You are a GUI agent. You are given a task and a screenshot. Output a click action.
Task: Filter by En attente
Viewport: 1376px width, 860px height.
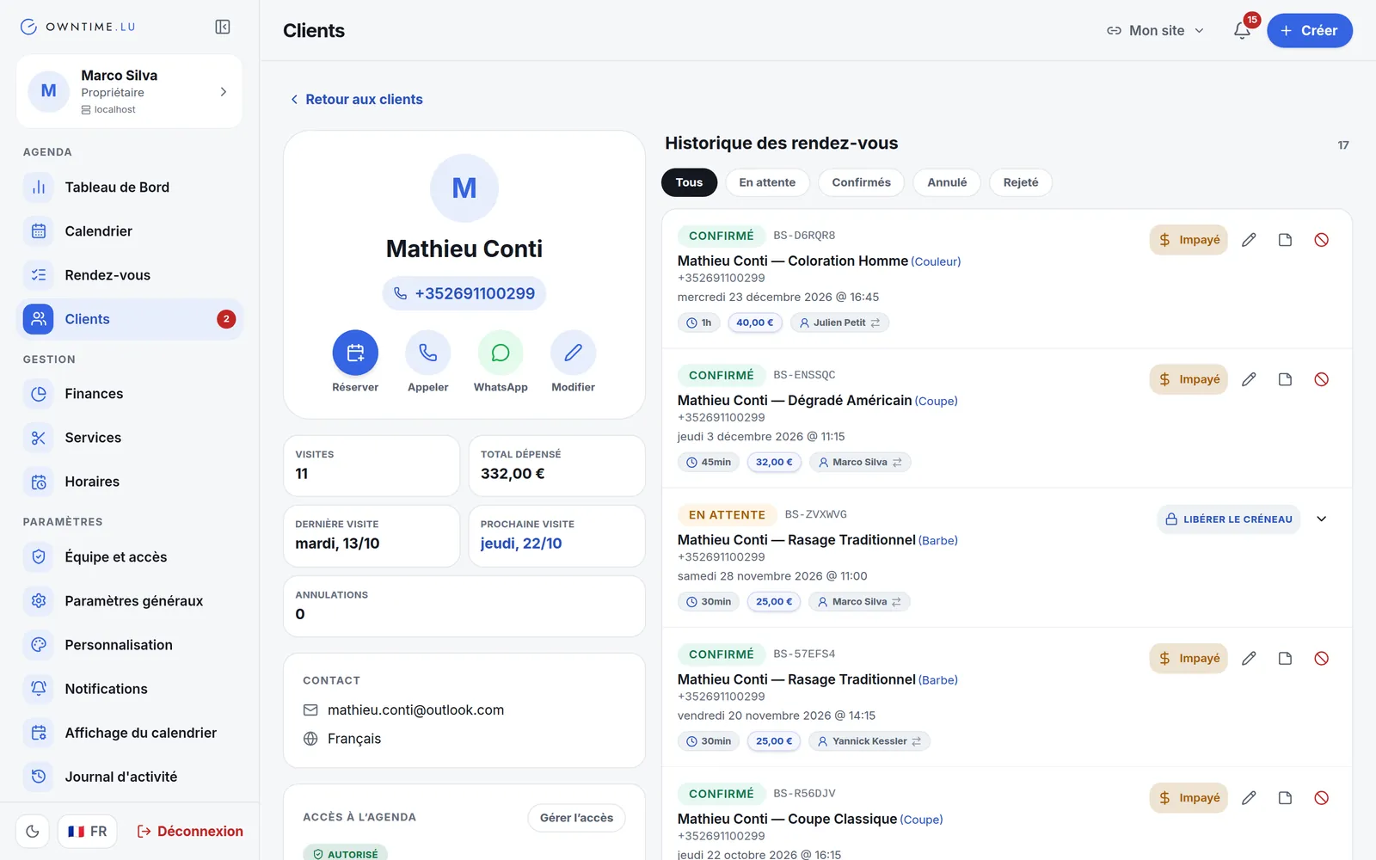tap(767, 182)
